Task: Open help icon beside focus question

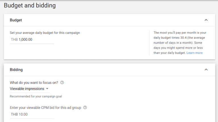Action: point(62,83)
